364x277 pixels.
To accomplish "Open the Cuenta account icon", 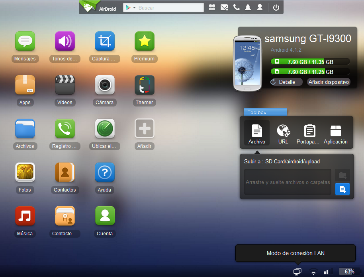I will (105, 216).
